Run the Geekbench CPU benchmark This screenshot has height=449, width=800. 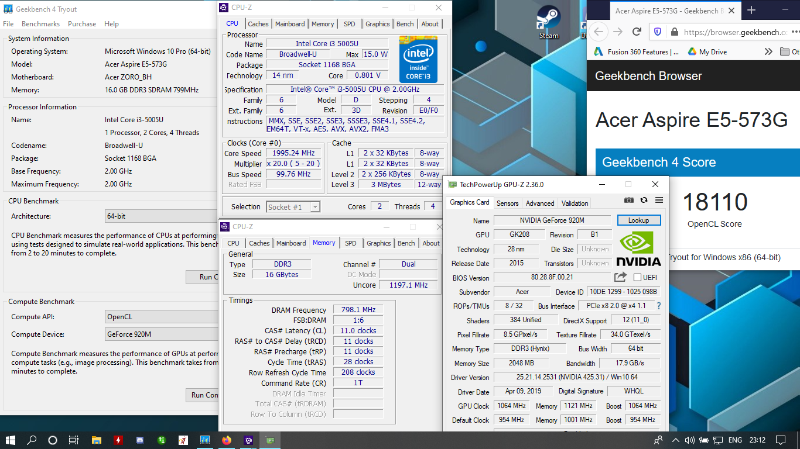[x=202, y=277]
